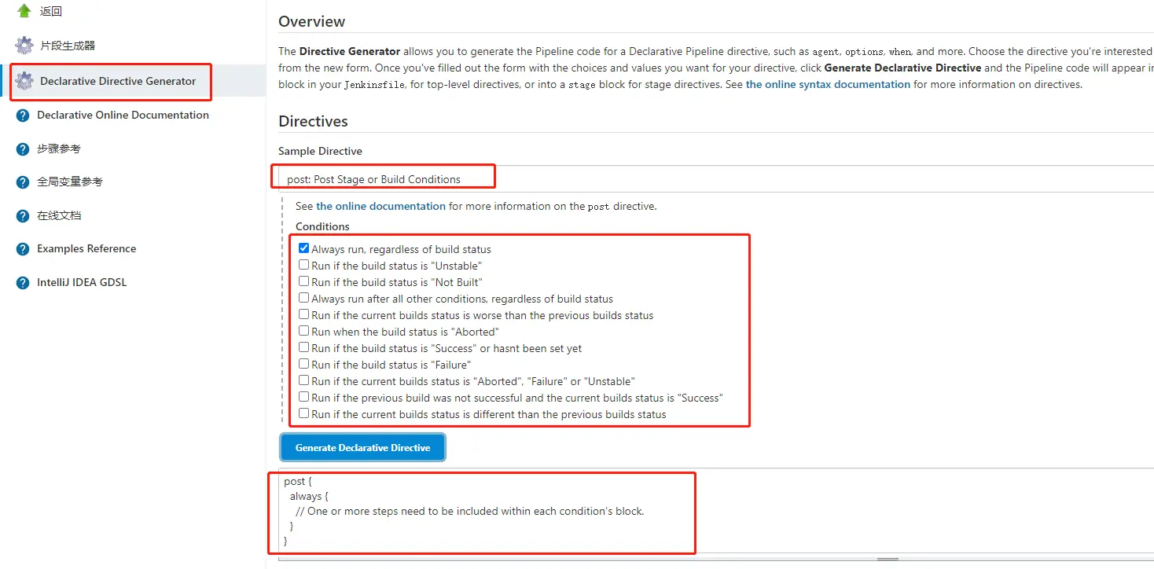The height and width of the screenshot is (569, 1154).
Task: Tick Run when build status is "Aborted"
Action: tap(304, 332)
